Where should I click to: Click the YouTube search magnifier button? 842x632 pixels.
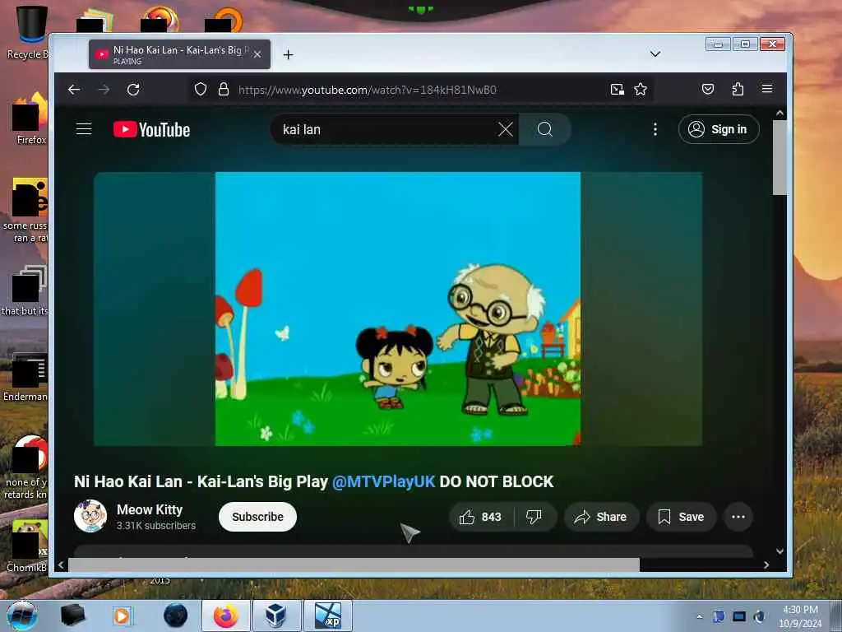click(544, 129)
